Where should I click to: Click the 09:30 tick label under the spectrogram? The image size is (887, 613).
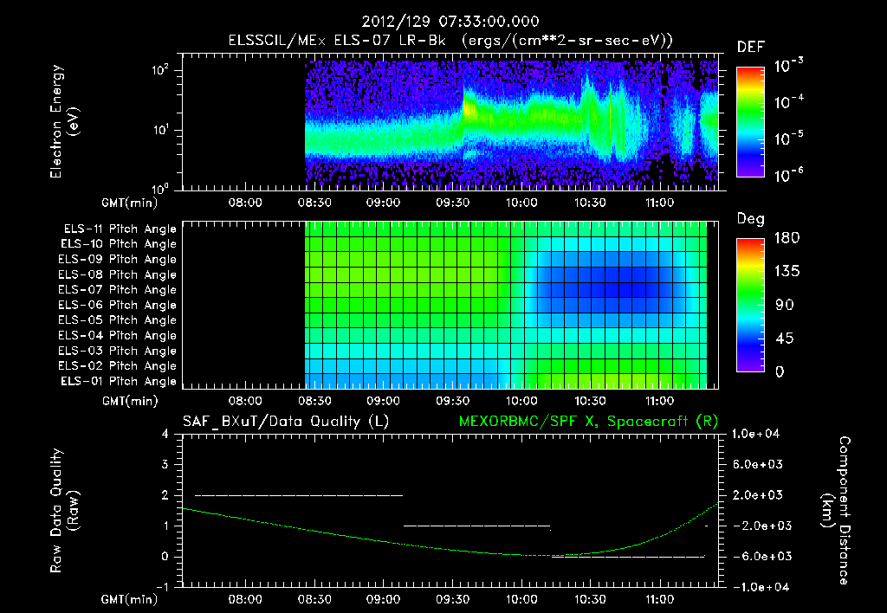[x=452, y=203]
